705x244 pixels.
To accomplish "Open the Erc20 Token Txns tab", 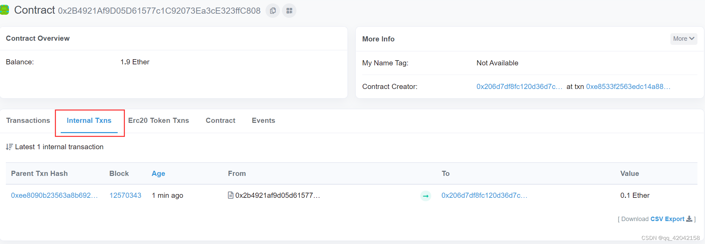I will pyautogui.click(x=158, y=120).
